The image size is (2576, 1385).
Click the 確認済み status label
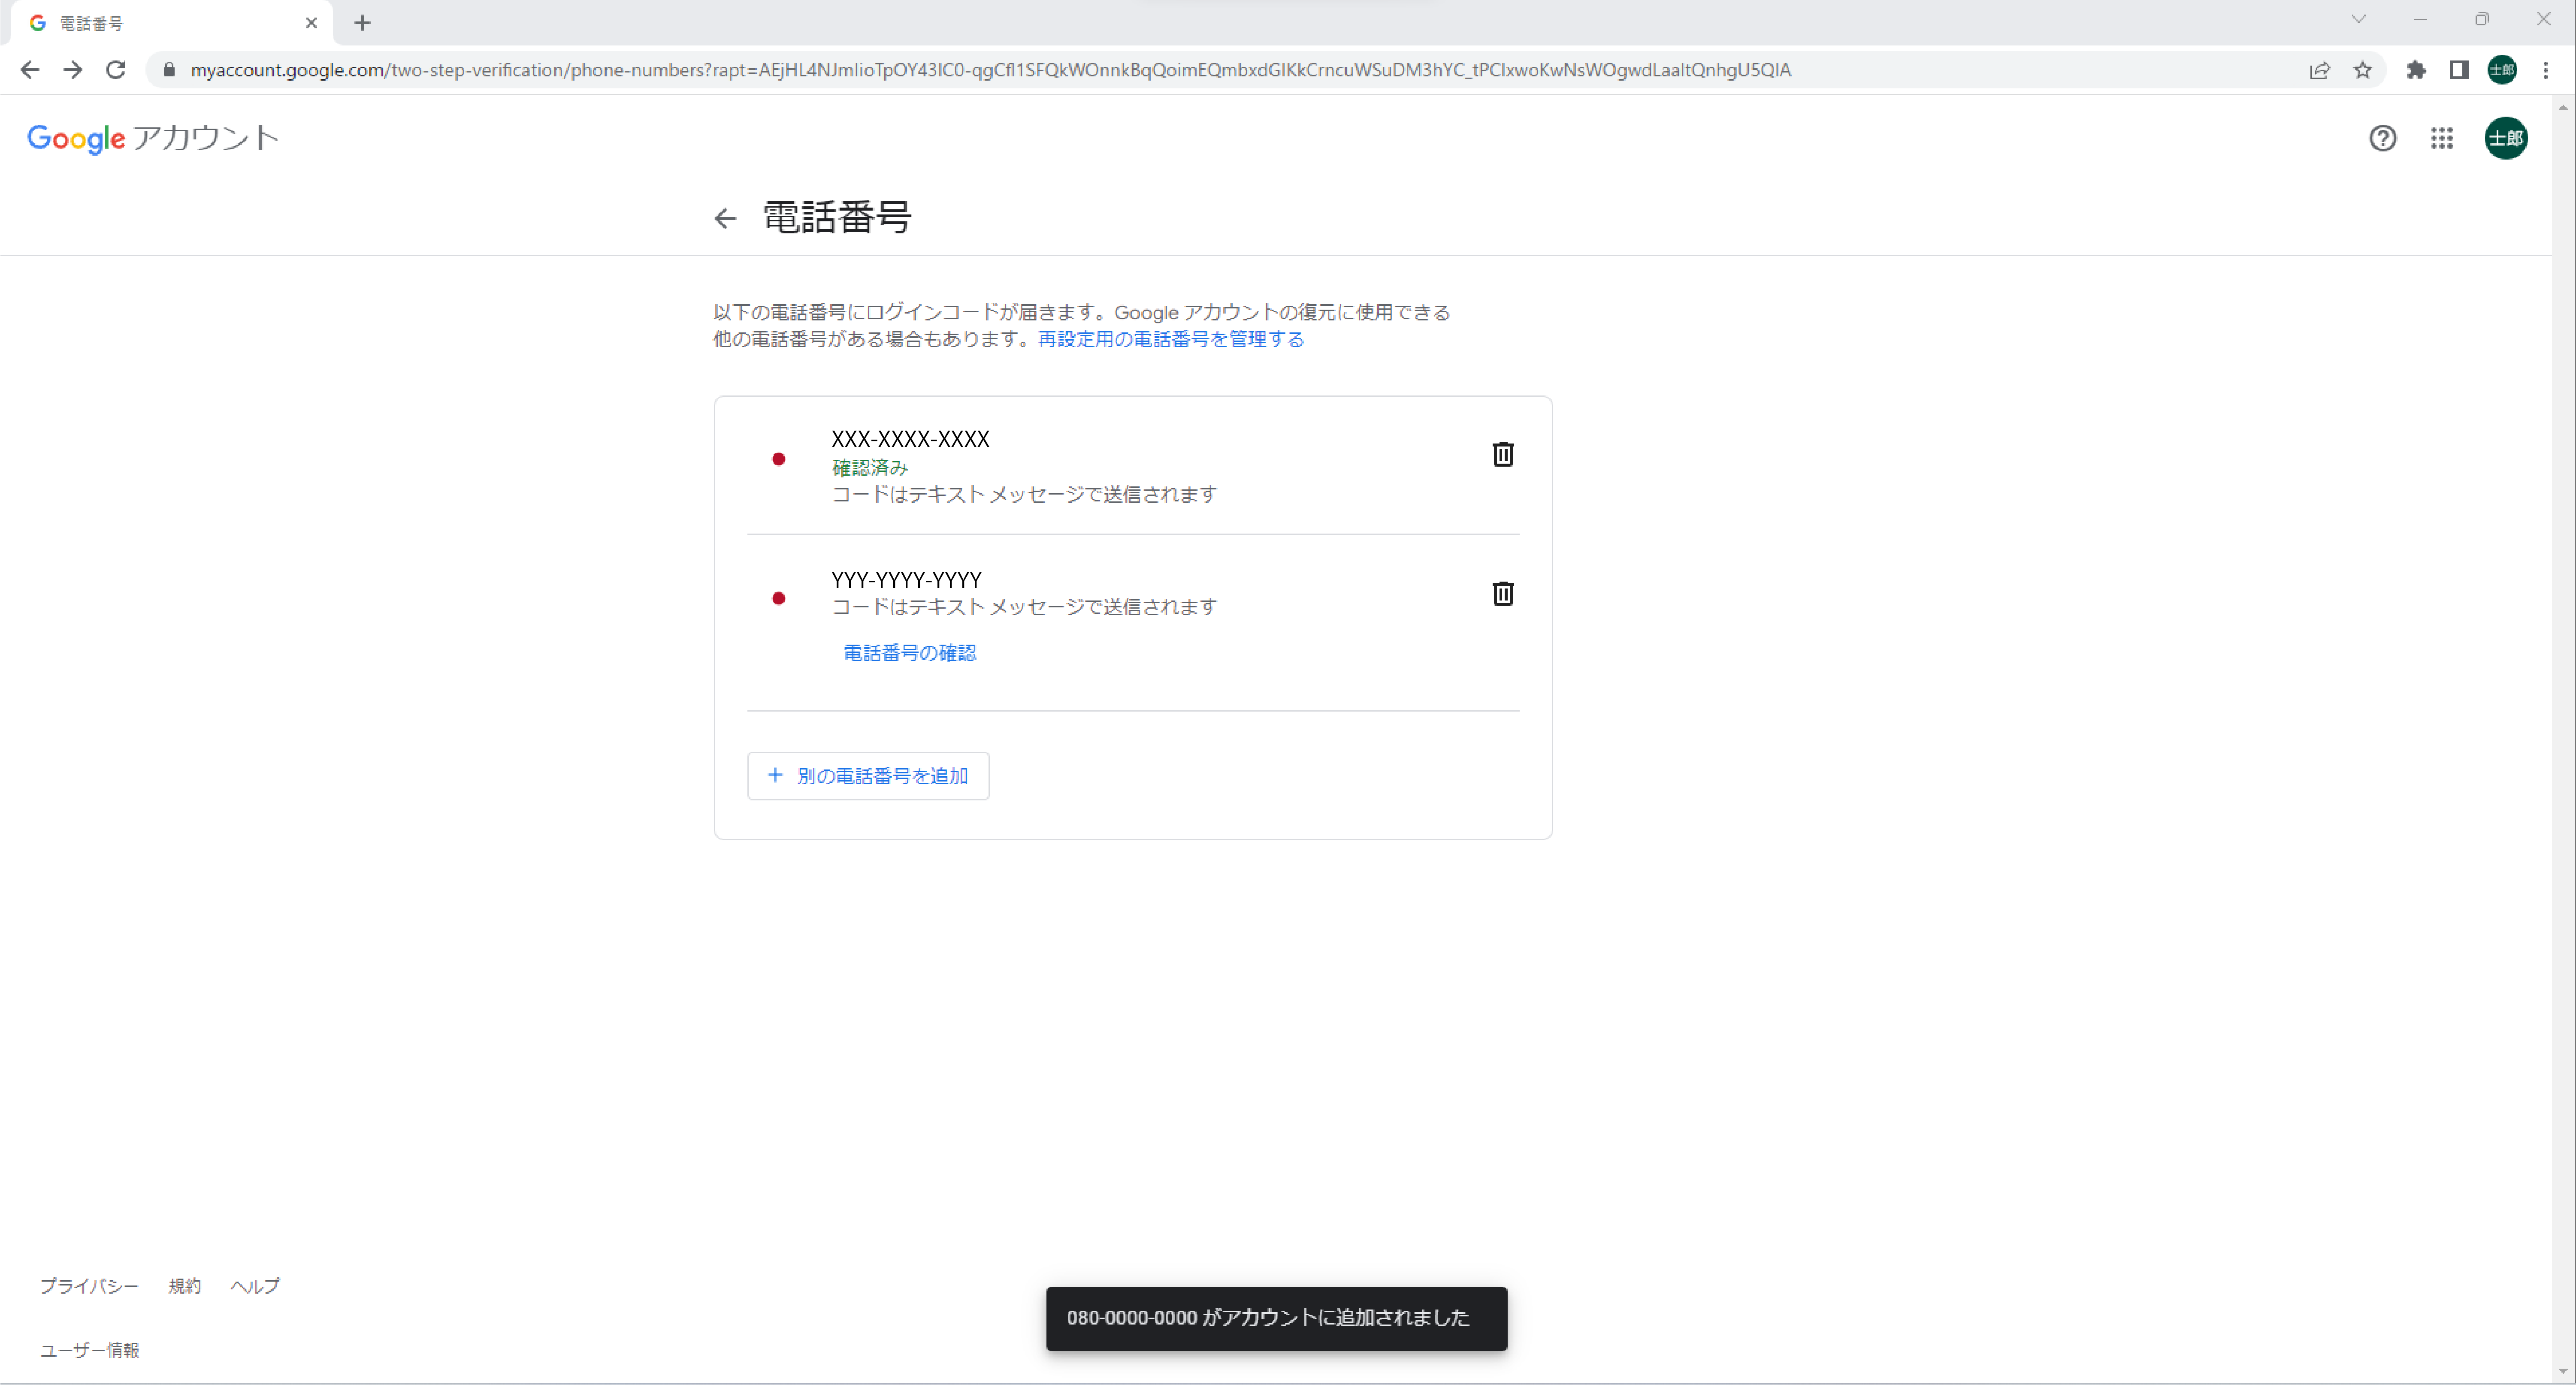click(x=870, y=467)
